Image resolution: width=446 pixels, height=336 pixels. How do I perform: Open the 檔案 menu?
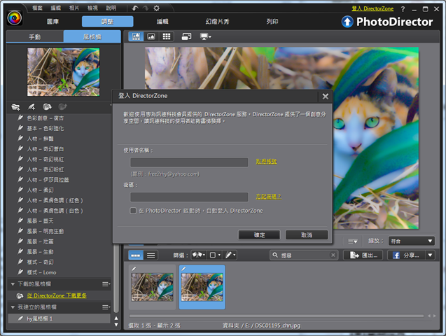coord(37,8)
